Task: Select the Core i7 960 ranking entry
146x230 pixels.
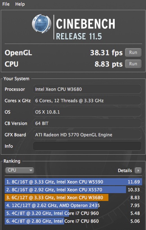Action: click(73, 213)
